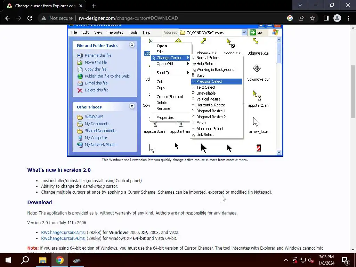Image resolution: width=356 pixels, height=267 pixels.
Task: Toggle the Chrome side panel
Action: (326, 18)
